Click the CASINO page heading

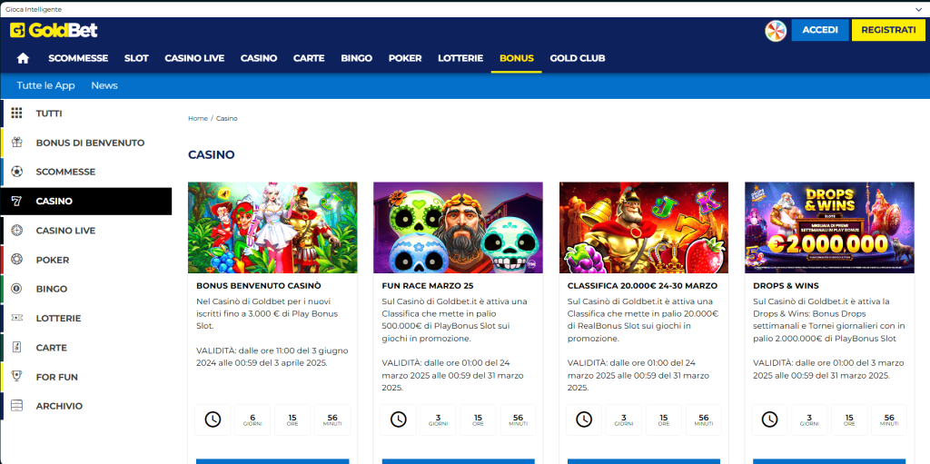click(x=212, y=155)
